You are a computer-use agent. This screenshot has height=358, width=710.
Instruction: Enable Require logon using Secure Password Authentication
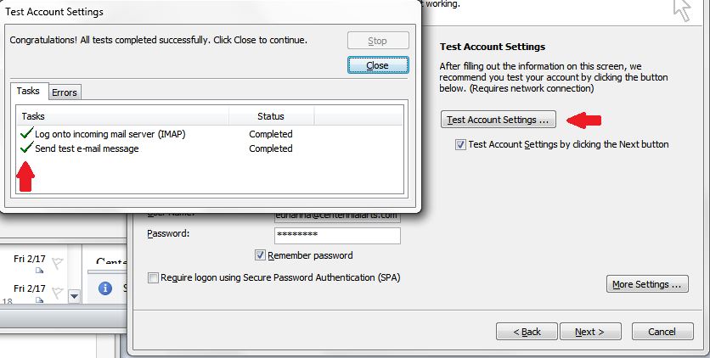[x=153, y=277]
